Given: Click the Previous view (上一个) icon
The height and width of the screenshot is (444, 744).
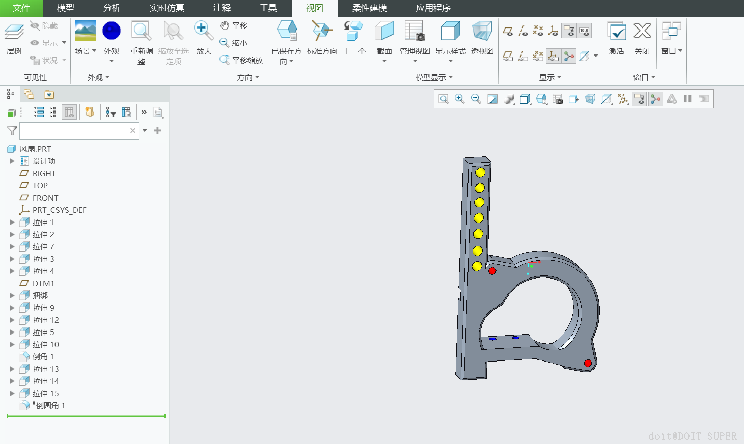Looking at the screenshot, I should tap(353, 32).
